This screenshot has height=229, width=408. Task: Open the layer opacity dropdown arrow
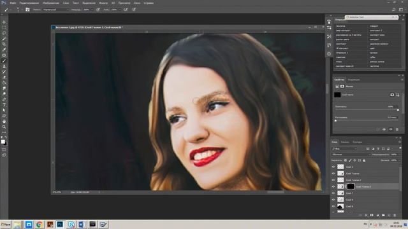click(x=400, y=155)
